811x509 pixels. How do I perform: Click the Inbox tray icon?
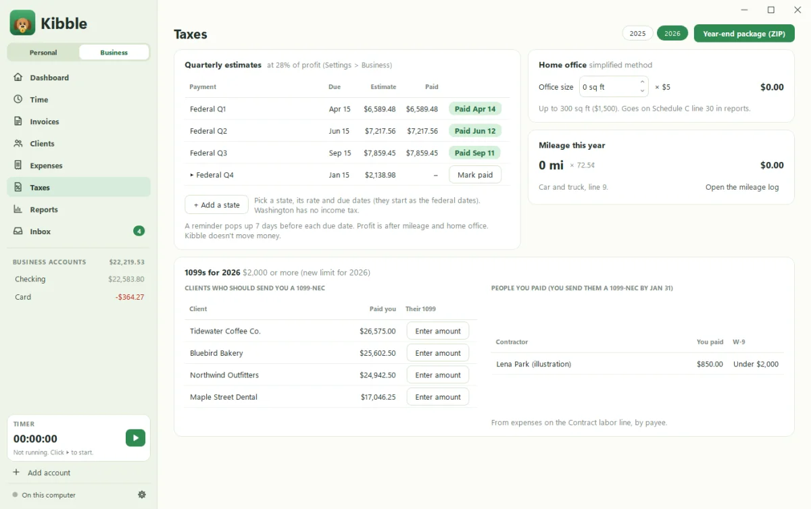18,232
